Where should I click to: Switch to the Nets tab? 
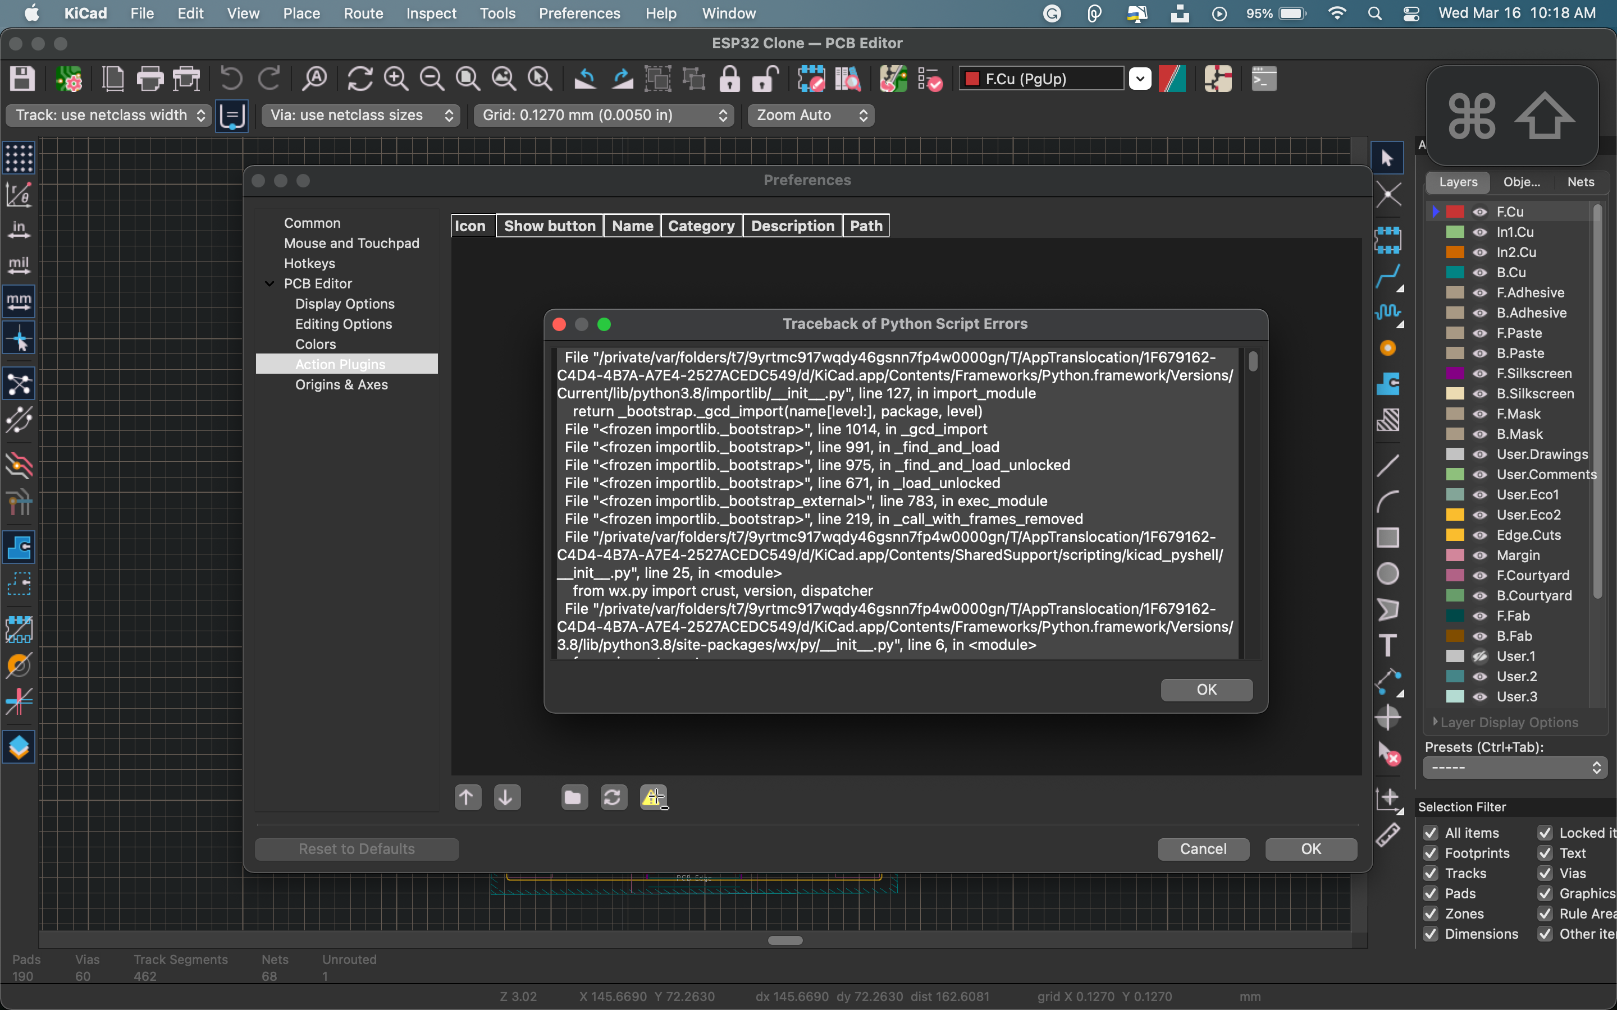pos(1579,182)
